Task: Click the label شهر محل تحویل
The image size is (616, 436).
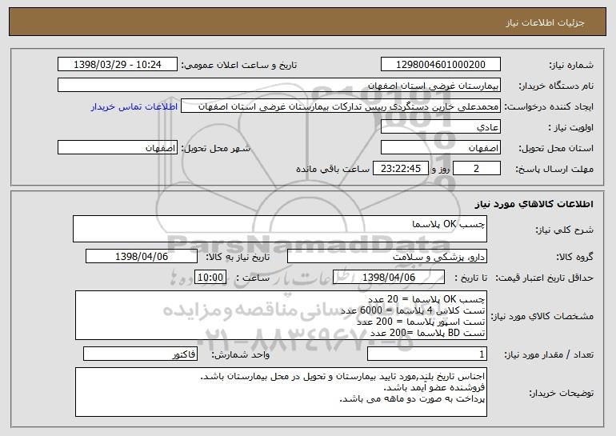Action: tap(215, 149)
